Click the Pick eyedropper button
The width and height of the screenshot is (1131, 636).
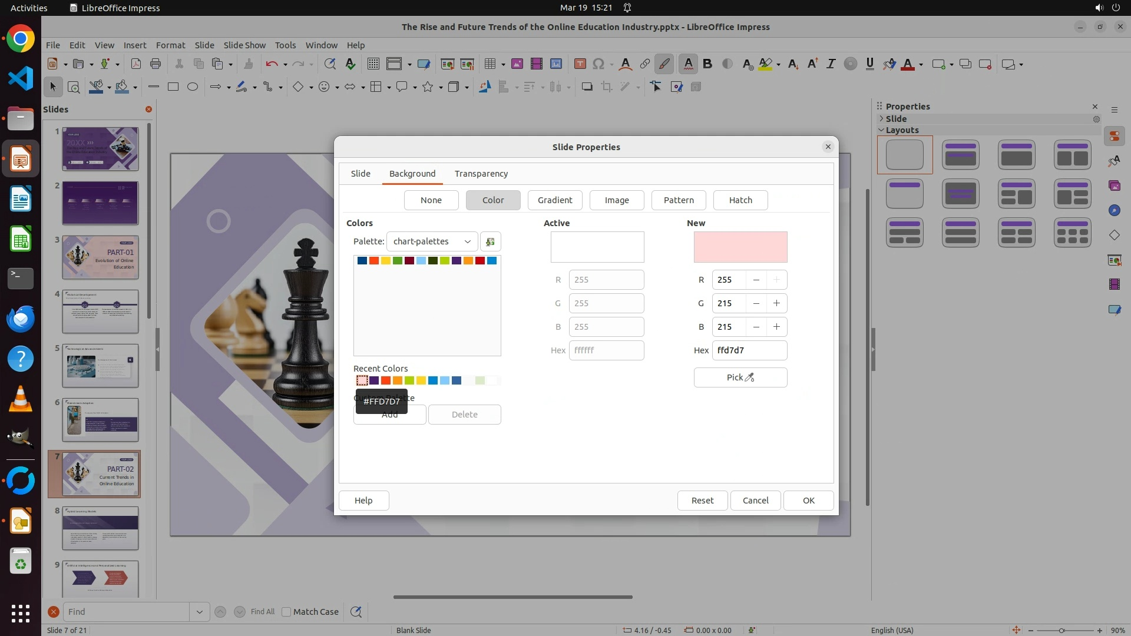pos(740,377)
